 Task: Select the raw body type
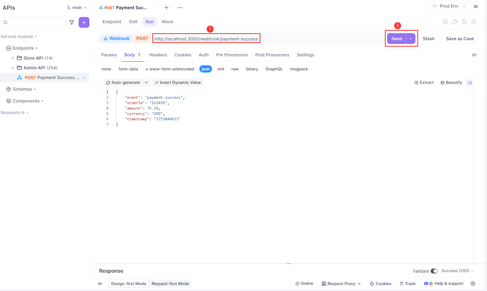(x=235, y=69)
